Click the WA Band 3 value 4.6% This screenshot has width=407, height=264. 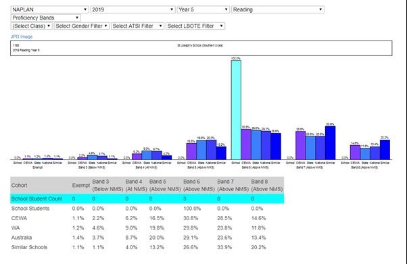pyautogui.click(x=98, y=228)
